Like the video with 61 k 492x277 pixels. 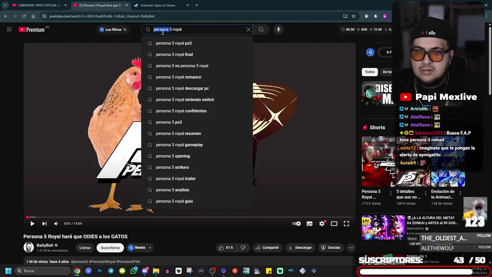226,248
